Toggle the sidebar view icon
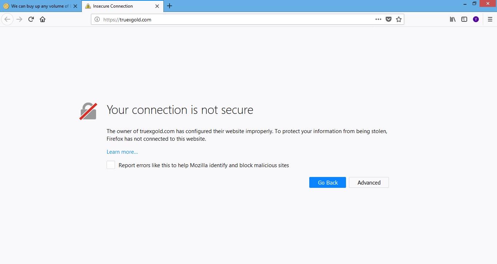Screen dimensions: 497x264 (464, 20)
